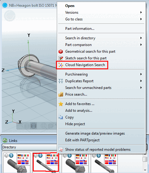Image resolution: width=149 pixels, height=173 pixels.
Task: Select Sketch search for this part
Action: tap(86, 58)
